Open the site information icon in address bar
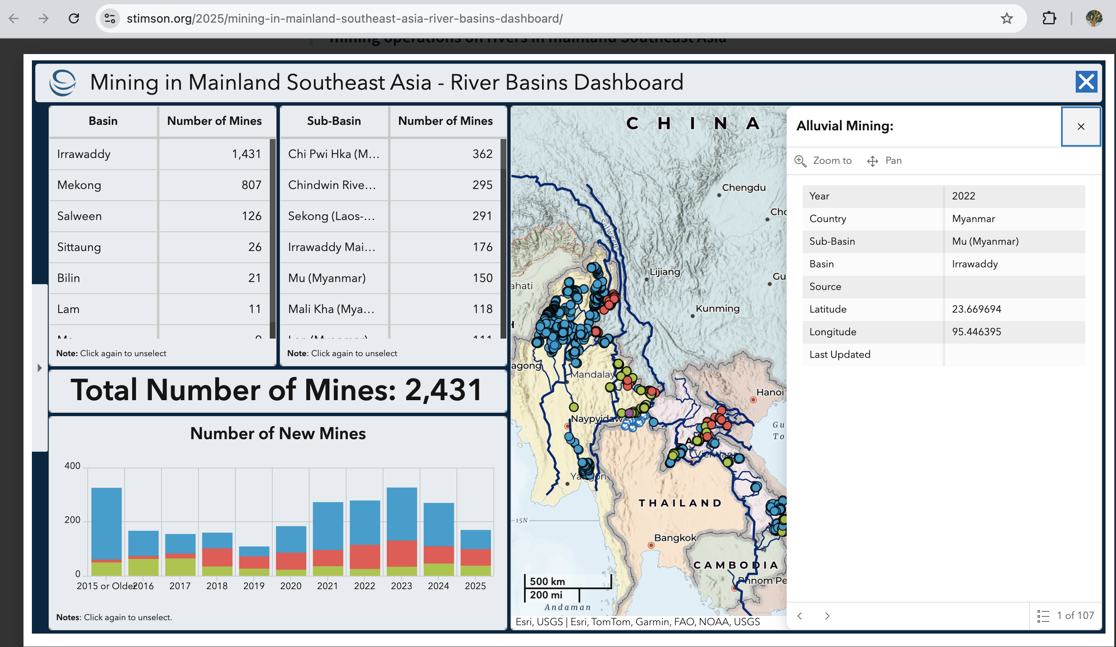 (110, 18)
